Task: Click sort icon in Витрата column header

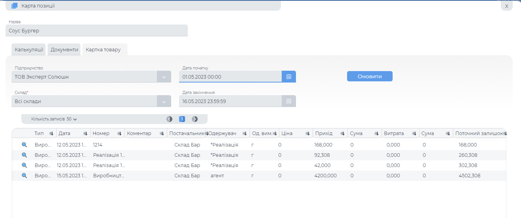Action: [x=414, y=133]
